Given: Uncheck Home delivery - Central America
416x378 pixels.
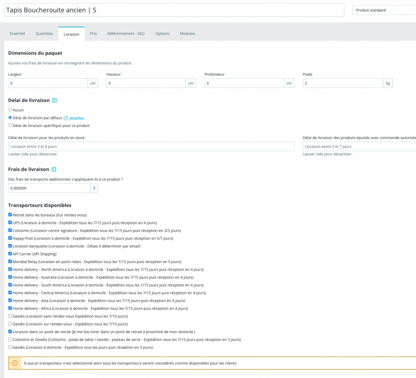Looking at the screenshot, I should tap(10, 292).
